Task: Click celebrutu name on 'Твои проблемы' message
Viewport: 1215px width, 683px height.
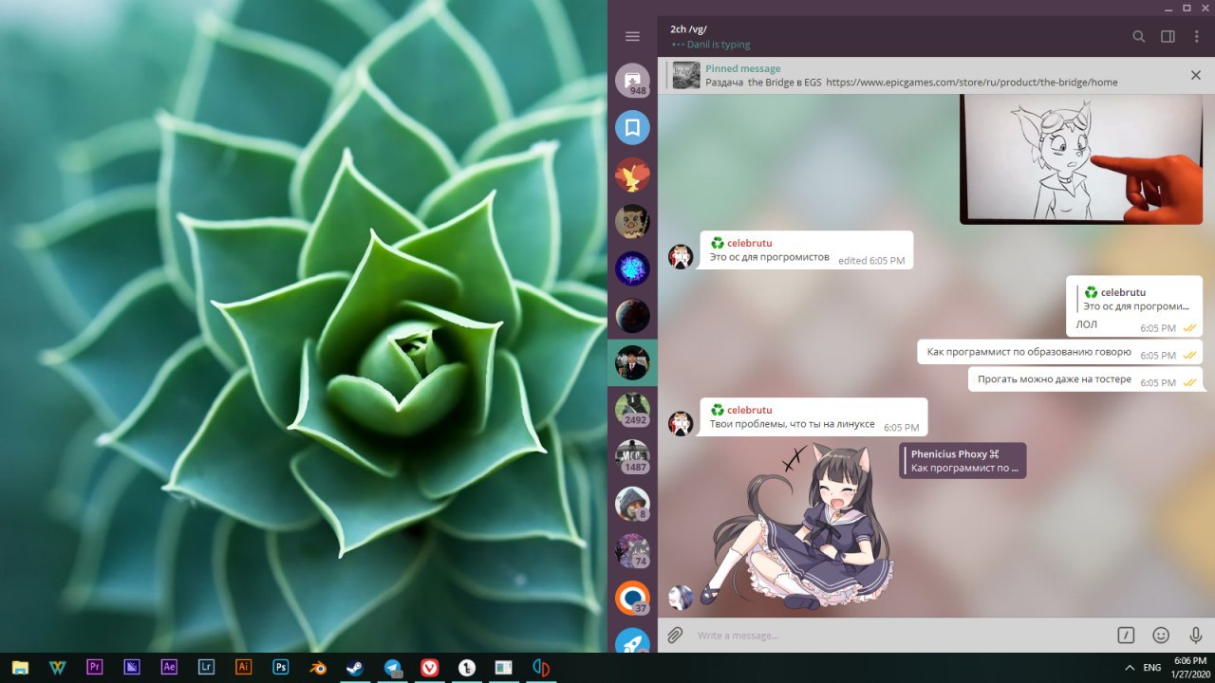Action: click(x=749, y=410)
